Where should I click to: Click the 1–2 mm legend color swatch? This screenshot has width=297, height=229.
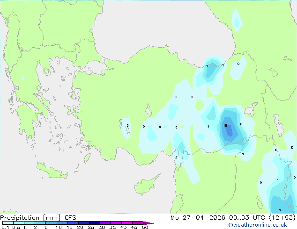pyautogui.click(x=30, y=223)
